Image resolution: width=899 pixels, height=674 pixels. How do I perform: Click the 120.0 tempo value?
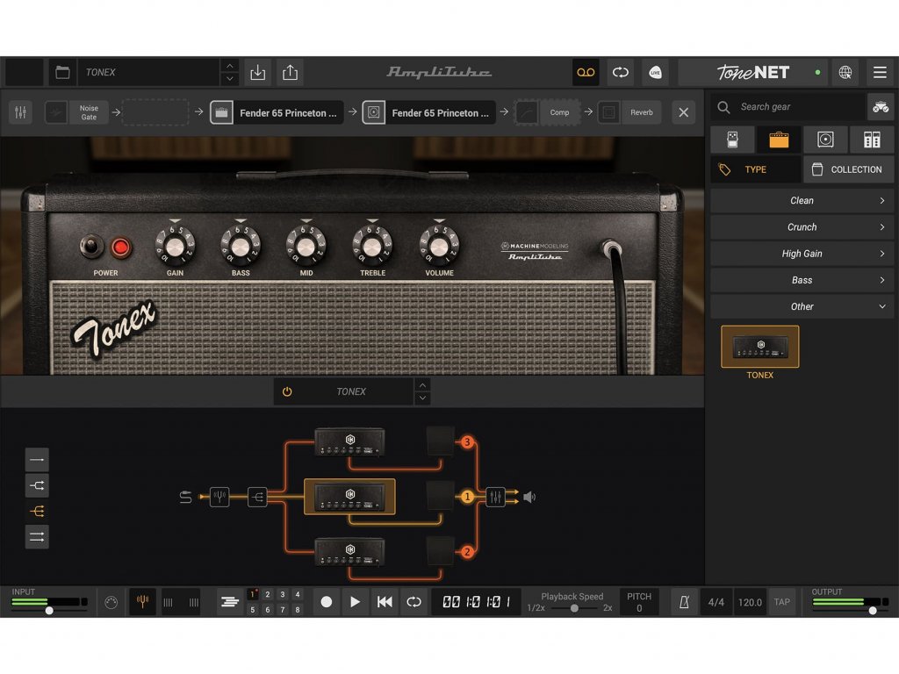750,602
